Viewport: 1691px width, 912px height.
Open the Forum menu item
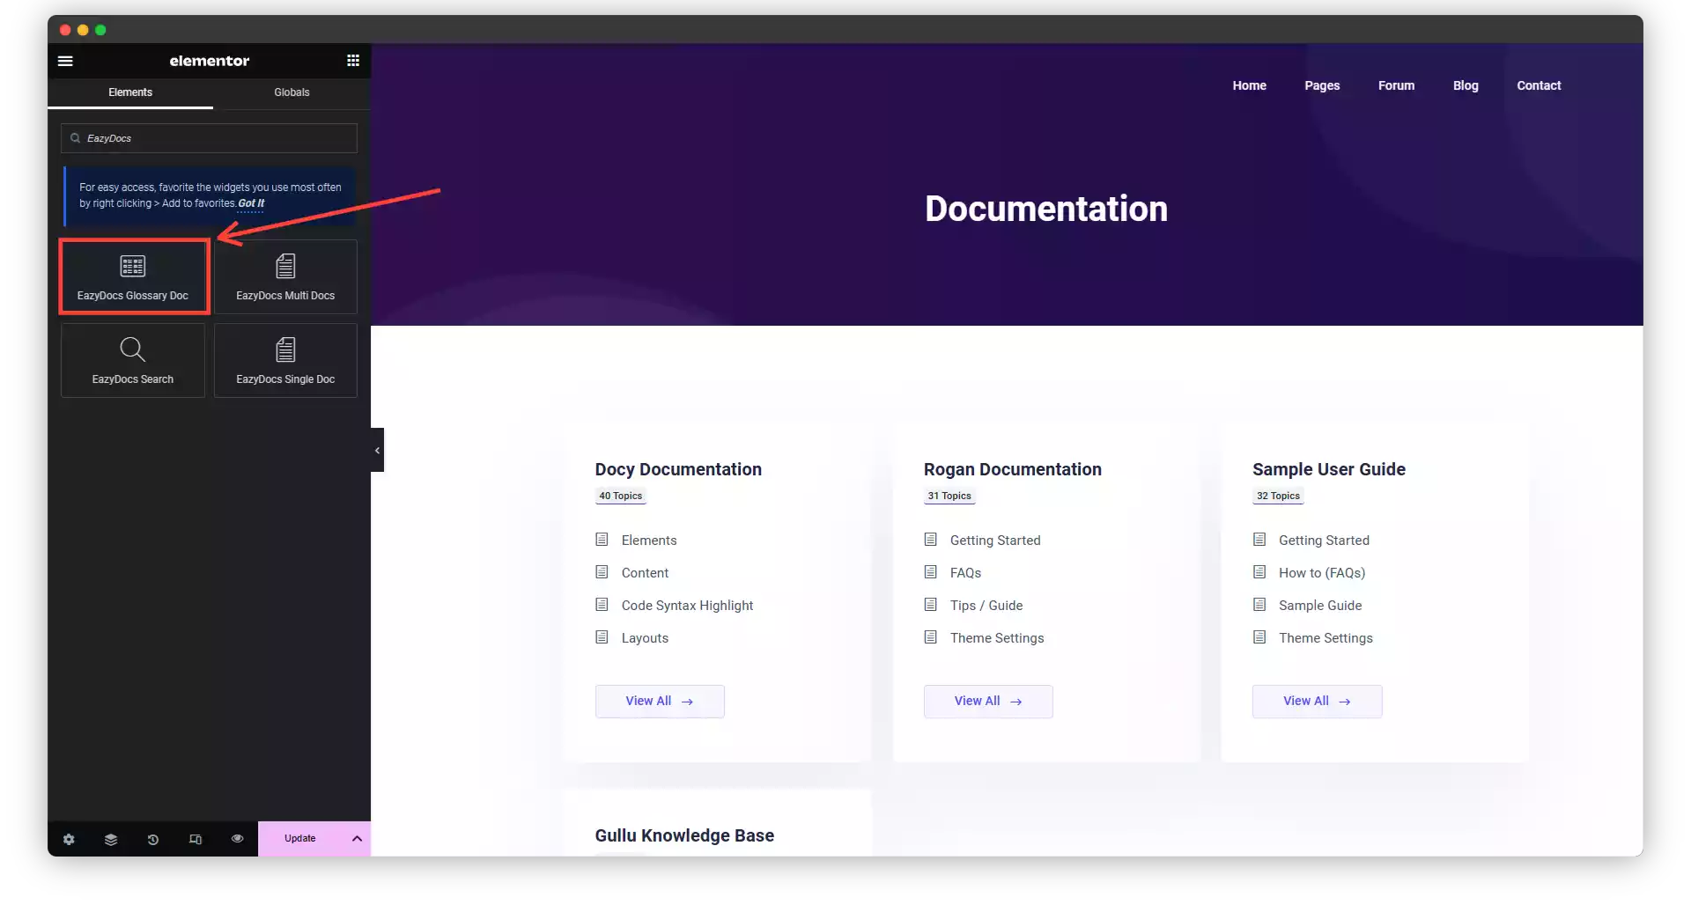coord(1396,85)
